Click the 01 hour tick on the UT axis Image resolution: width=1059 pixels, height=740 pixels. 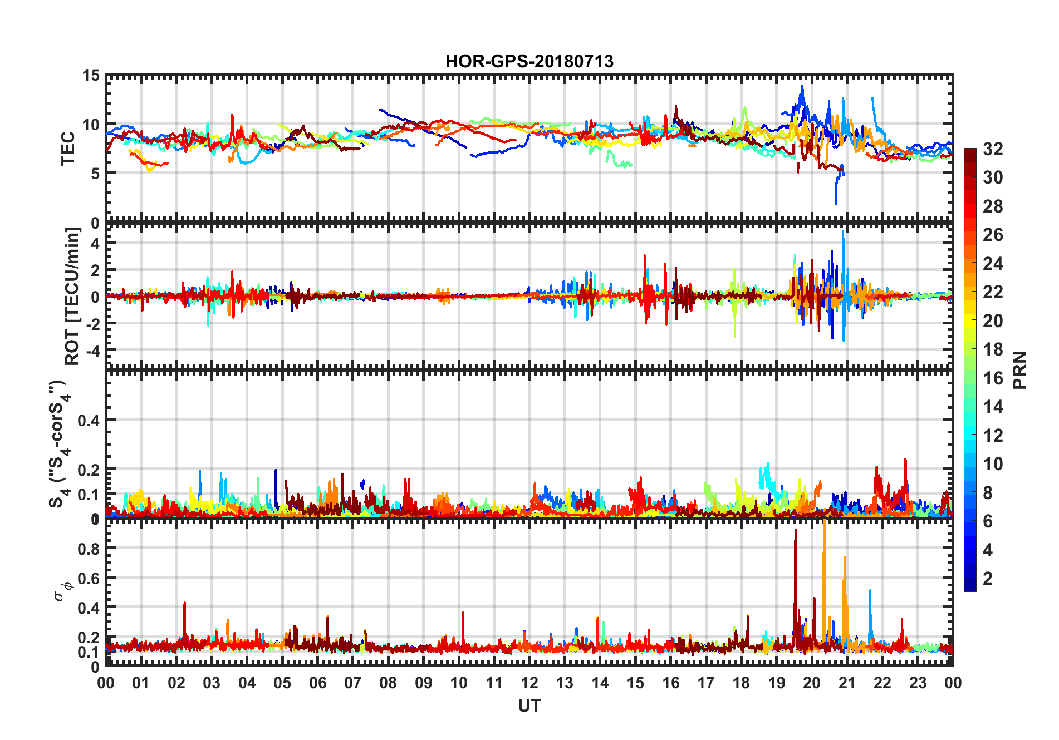pyautogui.click(x=141, y=683)
